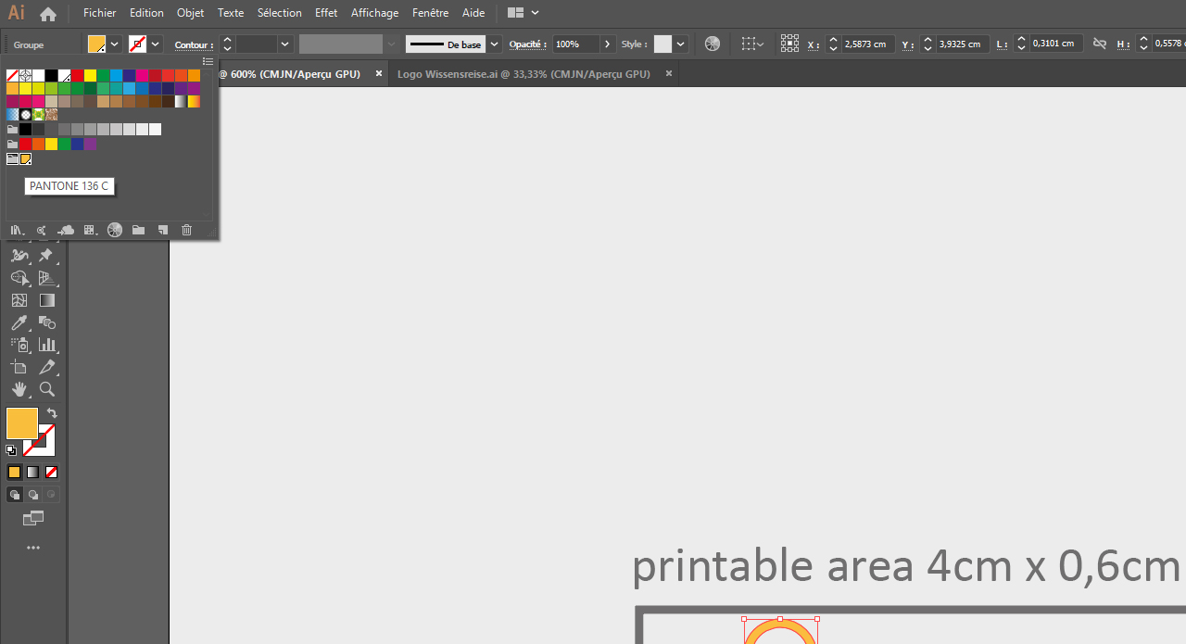Delete swatch with the trash icon

pos(186,230)
